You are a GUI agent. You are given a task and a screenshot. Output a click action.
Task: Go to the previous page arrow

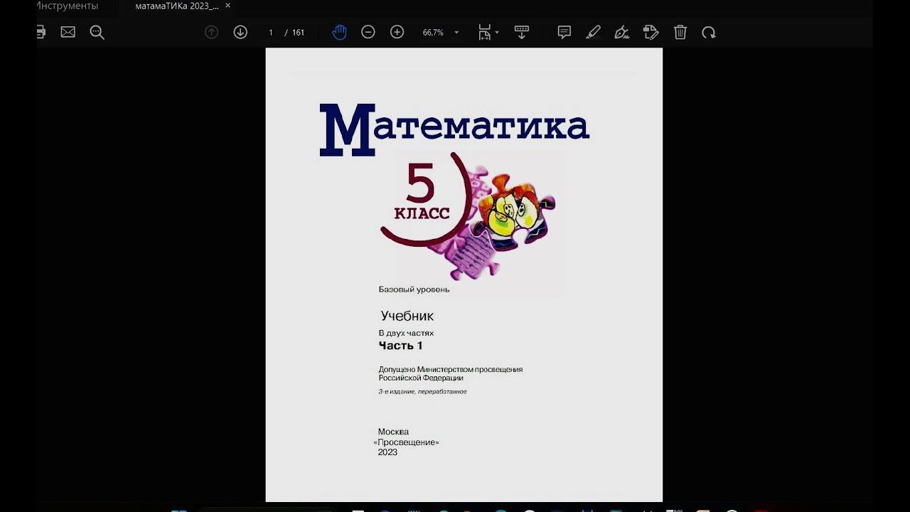click(211, 32)
